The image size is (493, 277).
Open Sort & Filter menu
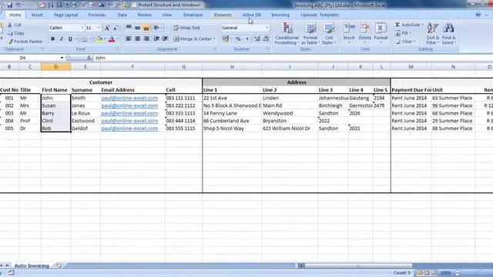pyautogui.click(x=433, y=34)
